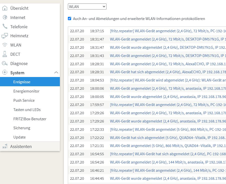Click the Heimnetz computers icon

pos(4,36)
